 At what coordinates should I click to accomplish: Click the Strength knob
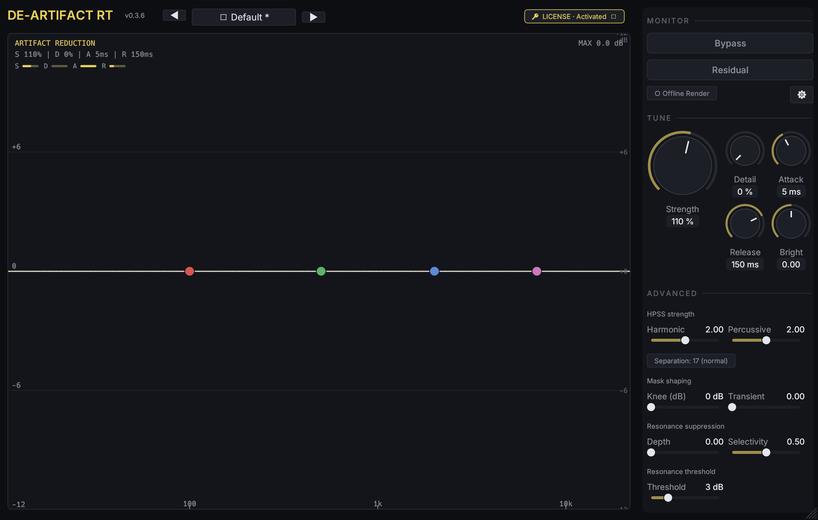click(683, 165)
